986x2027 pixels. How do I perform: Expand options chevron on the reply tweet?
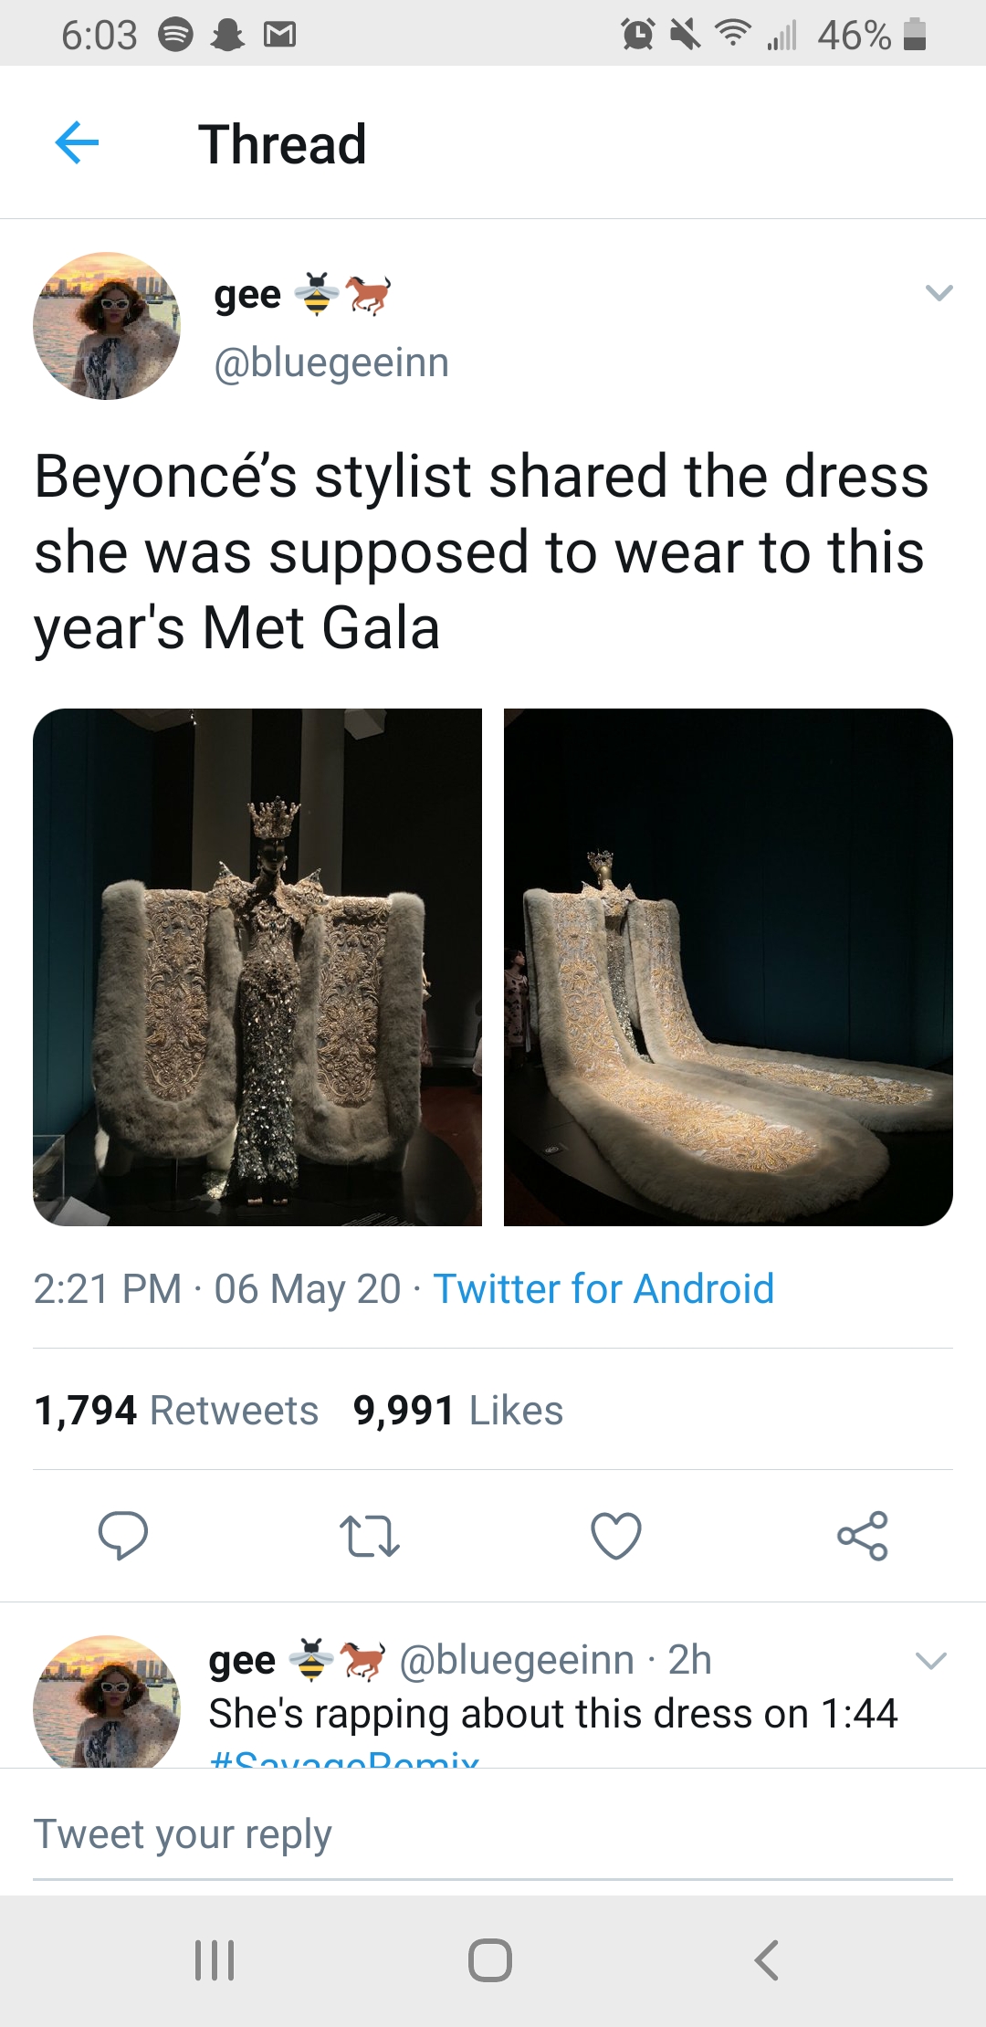(x=931, y=1660)
